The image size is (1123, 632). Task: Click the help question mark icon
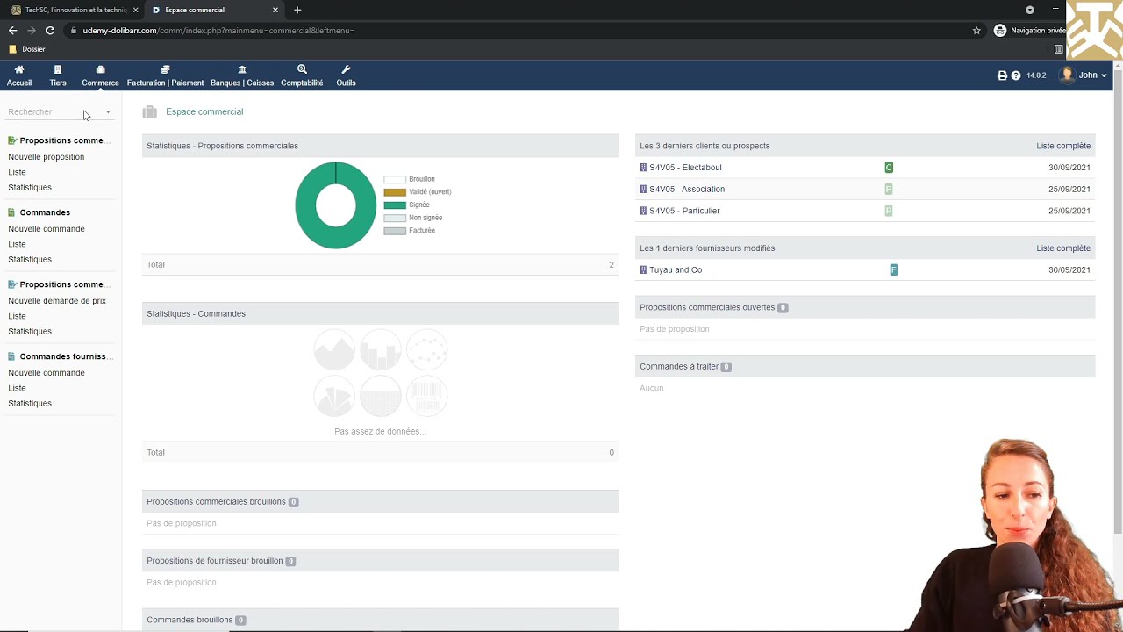pos(1016,75)
